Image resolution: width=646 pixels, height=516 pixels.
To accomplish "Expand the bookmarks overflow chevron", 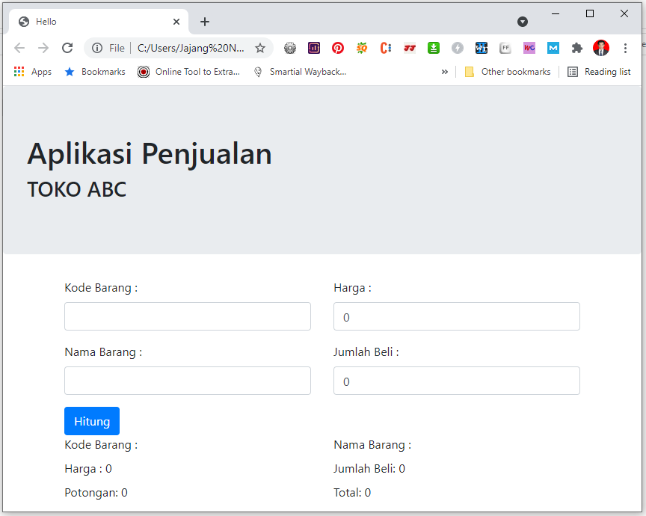I will pyautogui.click(x=445, y=71).
